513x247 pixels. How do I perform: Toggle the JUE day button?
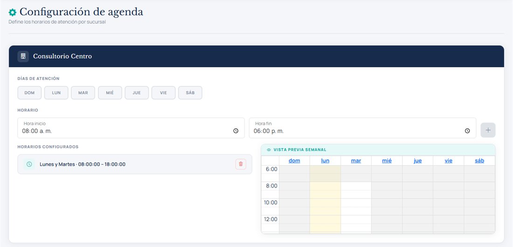(x=137, y=93)
